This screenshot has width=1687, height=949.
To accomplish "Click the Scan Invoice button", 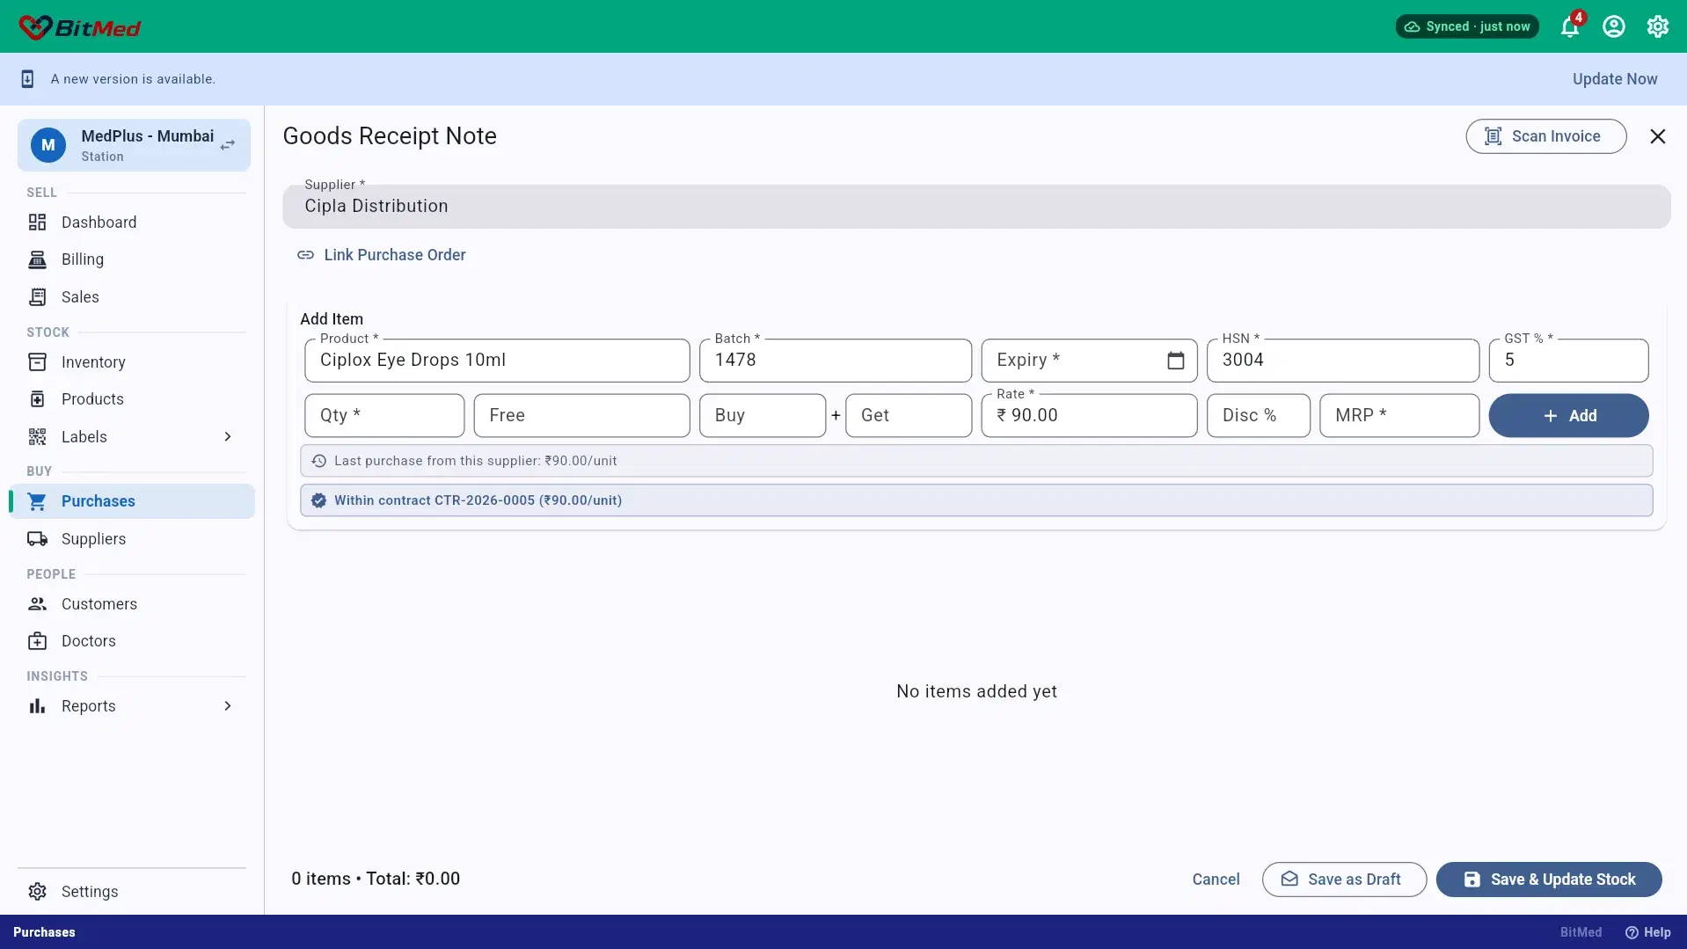I will click(1545, 136).
